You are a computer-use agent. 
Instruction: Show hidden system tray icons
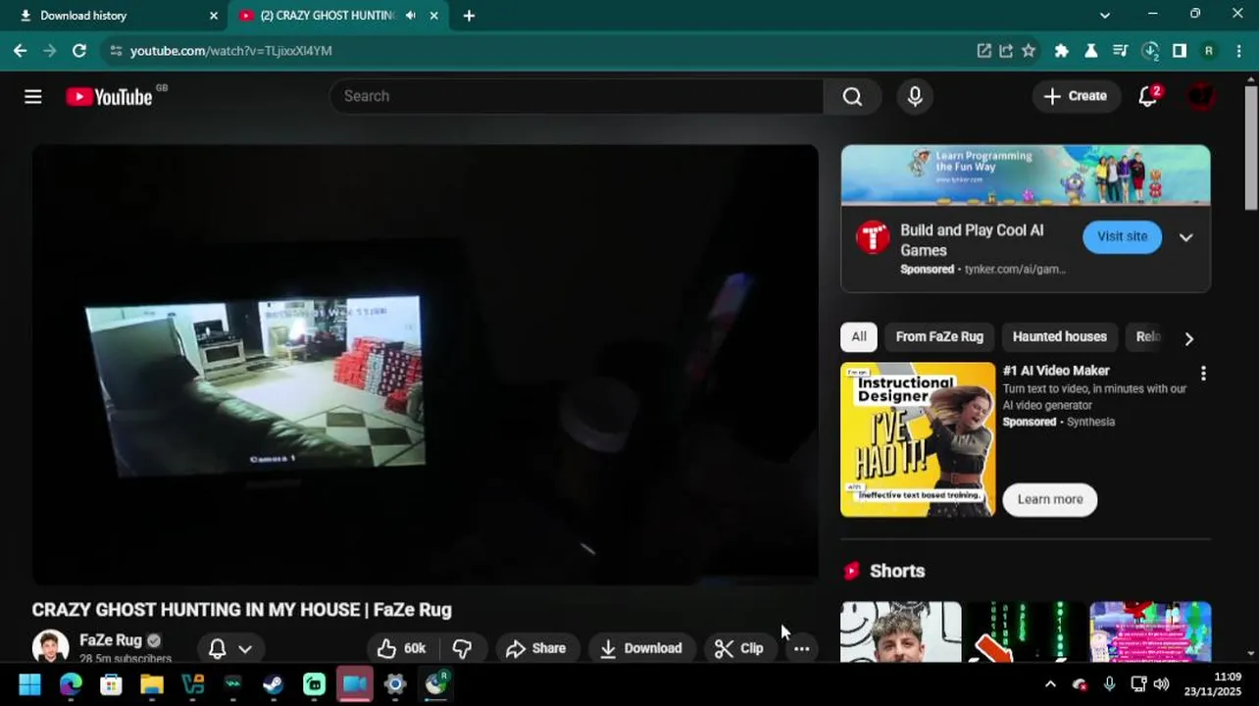1050,684
